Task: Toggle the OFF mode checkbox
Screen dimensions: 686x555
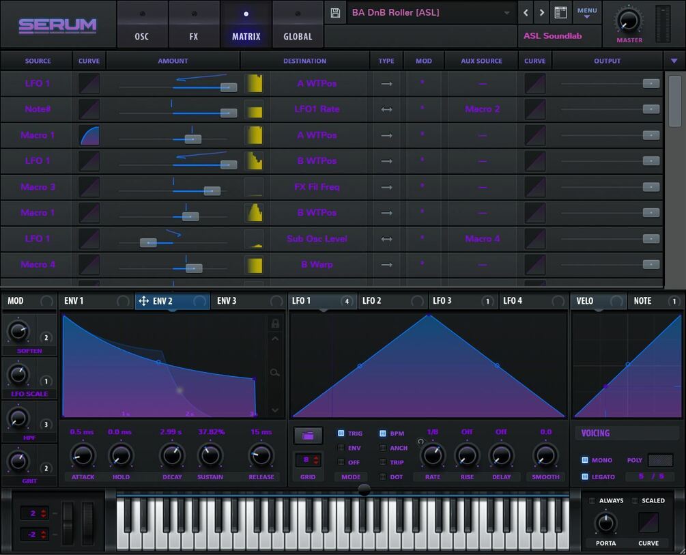Action: pos(341,461)
